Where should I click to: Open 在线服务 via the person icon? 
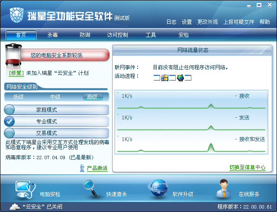pyautogui.click(x=224, y=188)
